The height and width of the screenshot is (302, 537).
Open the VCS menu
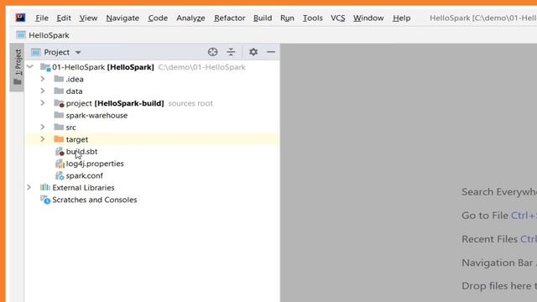tap(337, 18)
